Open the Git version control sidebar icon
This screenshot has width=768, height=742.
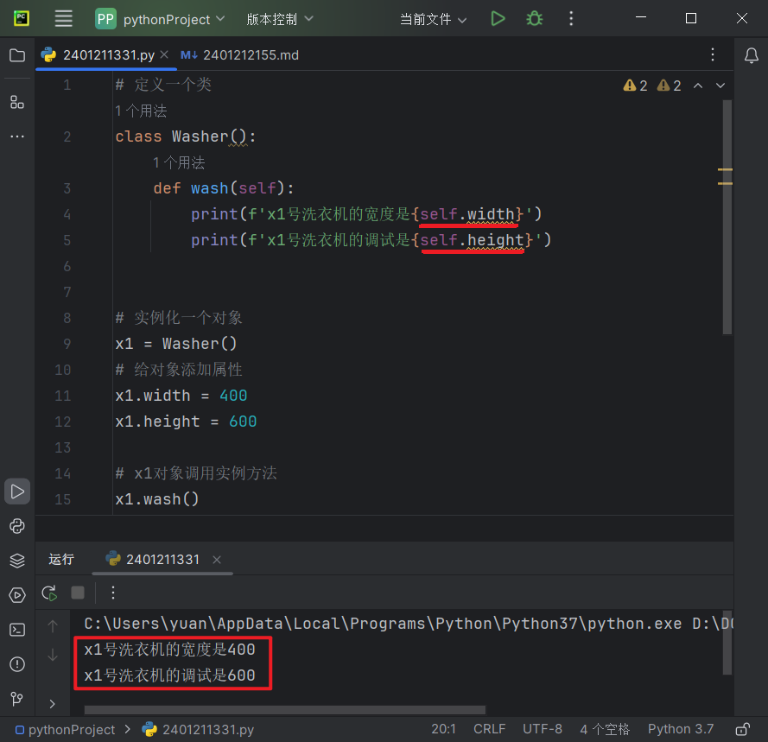pos(17,699)
